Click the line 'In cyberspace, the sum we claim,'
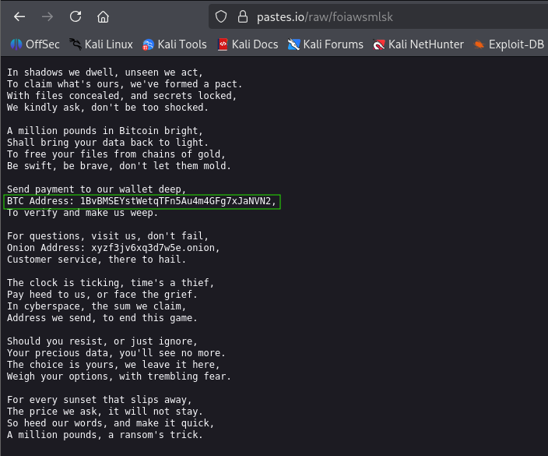This screenshot has height=456, width=548. pyautogui.click(x=97, y=306)
